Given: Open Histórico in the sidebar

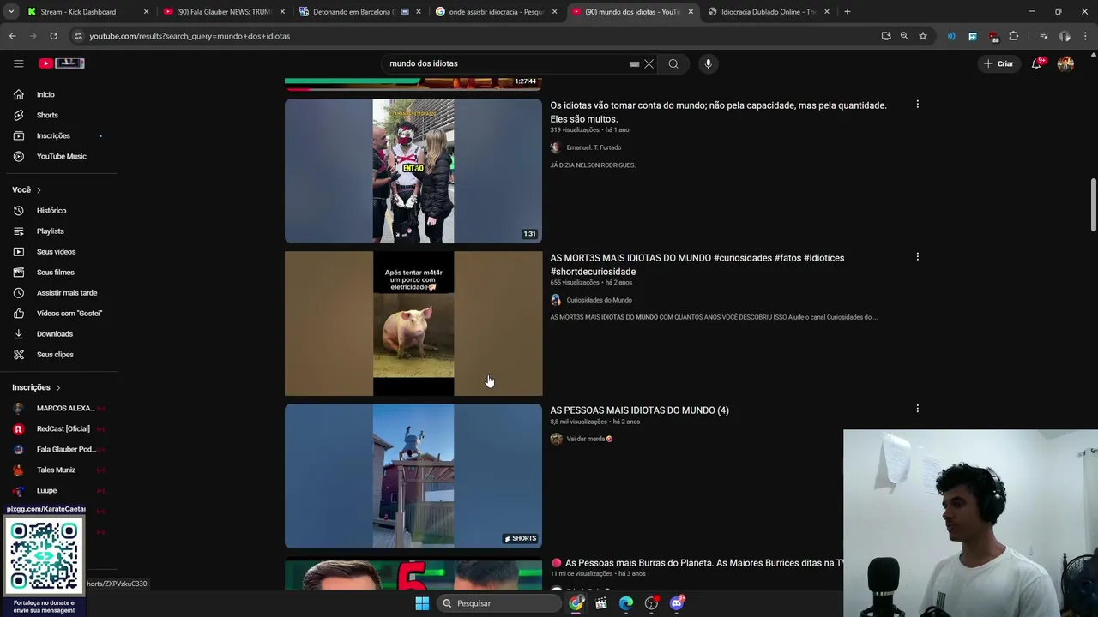Looking at the screenshot, I should coord(51,211).
